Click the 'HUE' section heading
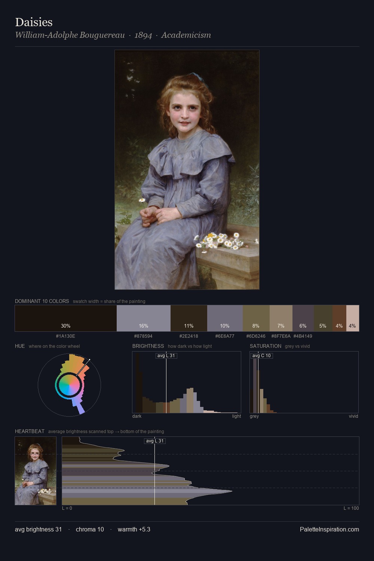This screenshot has height=561, width=374. click(x=20, y=346)
